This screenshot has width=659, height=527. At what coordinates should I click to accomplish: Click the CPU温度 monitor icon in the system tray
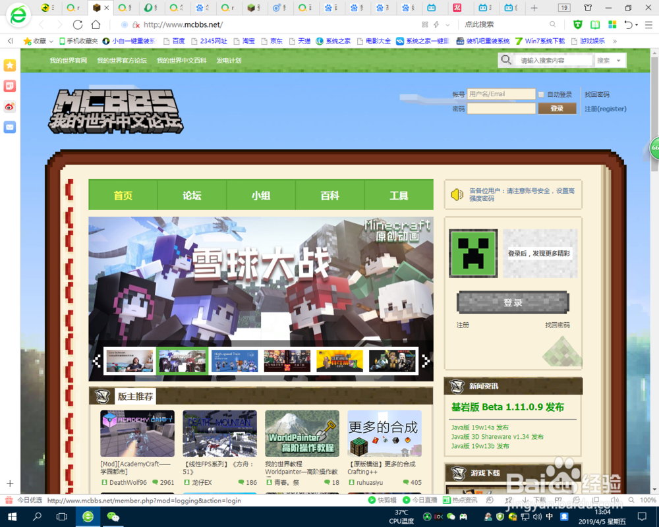pyautogui.click(x=401, y=517)
